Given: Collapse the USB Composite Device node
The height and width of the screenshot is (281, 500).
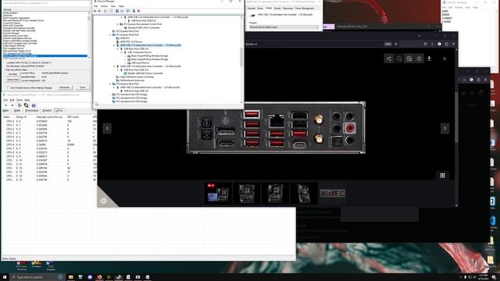Looking at the screenshot, I should (122, 52).
